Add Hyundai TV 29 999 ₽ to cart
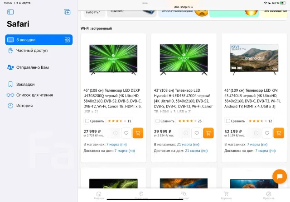290x202 pixels. point(208,133)
